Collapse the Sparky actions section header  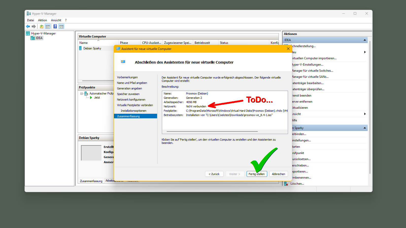365,128
